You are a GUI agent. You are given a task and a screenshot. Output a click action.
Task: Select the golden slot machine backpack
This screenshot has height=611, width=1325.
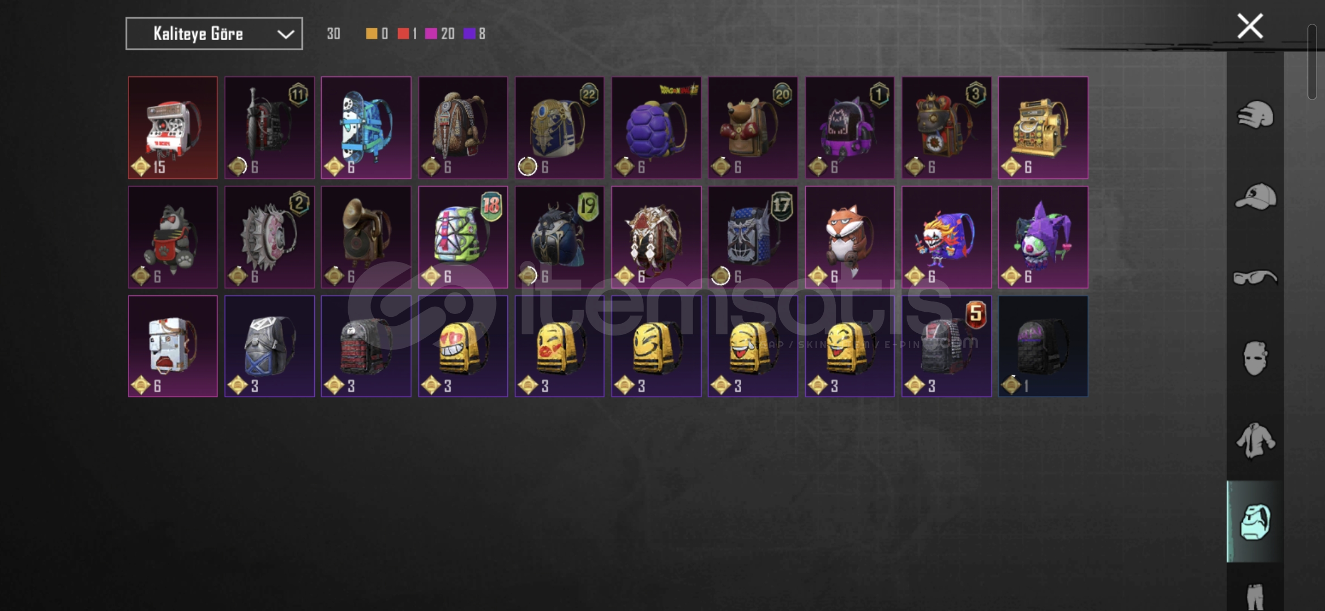tap(1043, 128)
